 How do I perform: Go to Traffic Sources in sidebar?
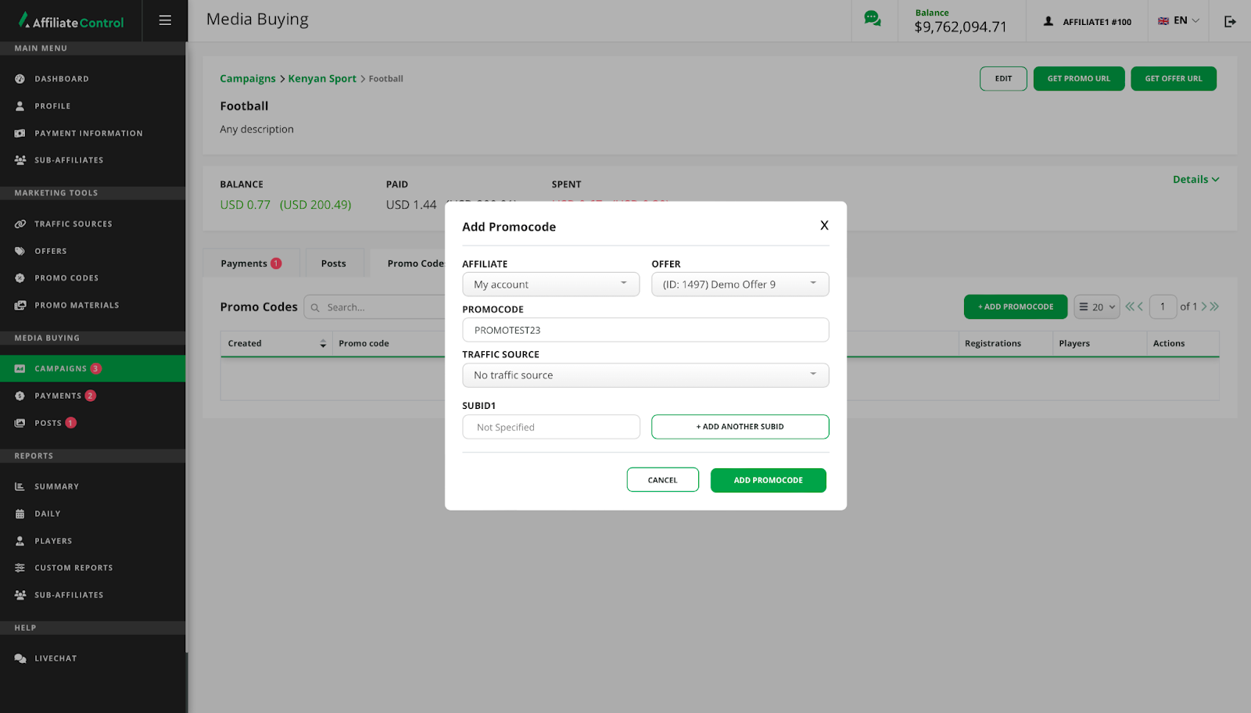coord(73,224)
